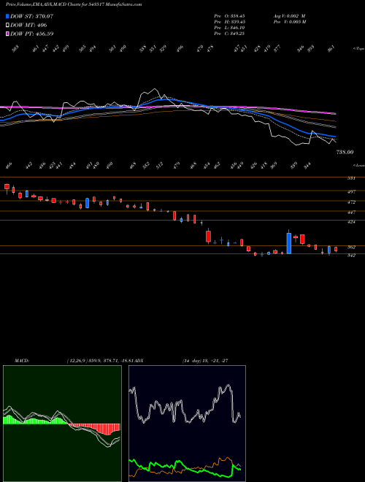Click the 738.00 price label on the EMA chart
Image resolution: width=365 pixels, height=482 pixels.
coord(345,152)
